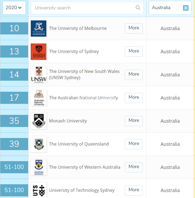The image size is (195, 198).
Task: Click the University of Melbourne logo
Action: pos(39,29)
